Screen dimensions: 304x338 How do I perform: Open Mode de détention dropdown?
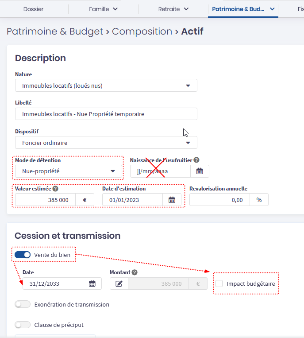tap(68, 171)
